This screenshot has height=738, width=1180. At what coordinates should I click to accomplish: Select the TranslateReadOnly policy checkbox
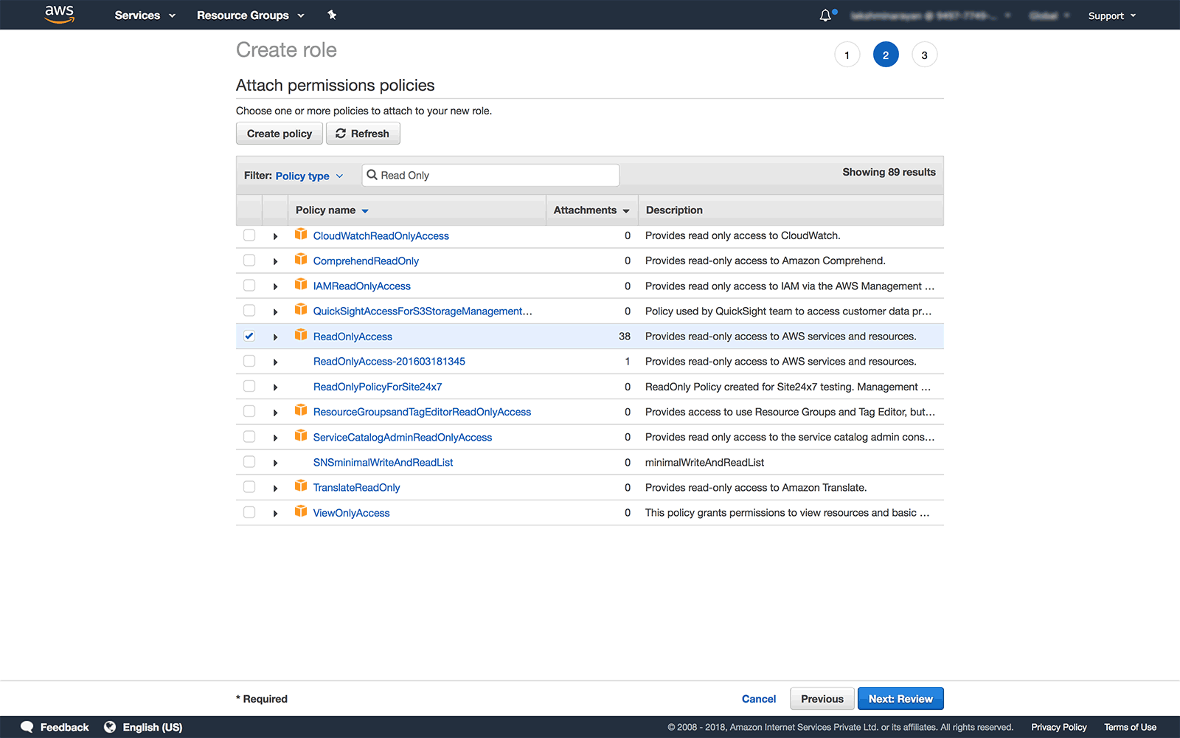[x=249, y=487]
